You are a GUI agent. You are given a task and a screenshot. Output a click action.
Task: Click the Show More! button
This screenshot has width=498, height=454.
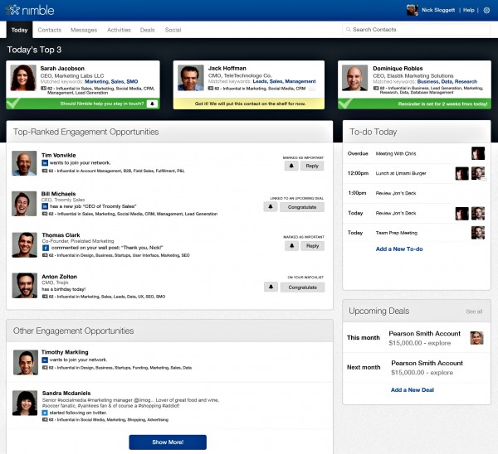168,442
